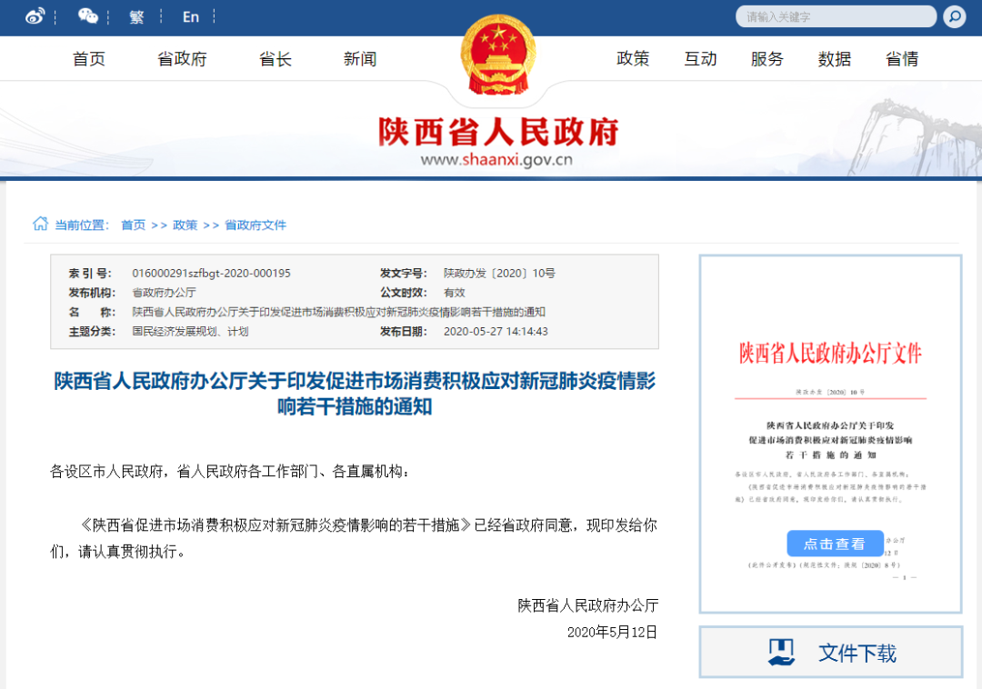Open the WeChat icon in top bar

tap(88, 16)
